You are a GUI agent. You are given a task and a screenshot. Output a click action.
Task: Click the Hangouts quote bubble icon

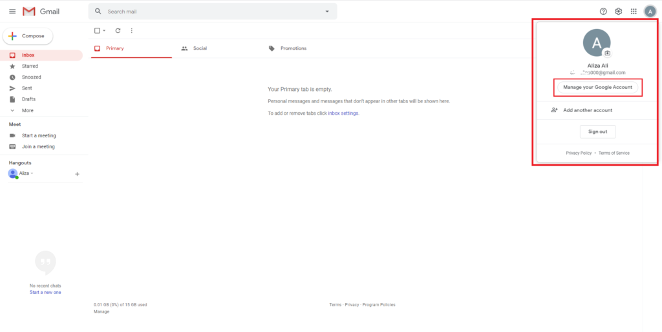pyautogui.click(x=45, y=262)
